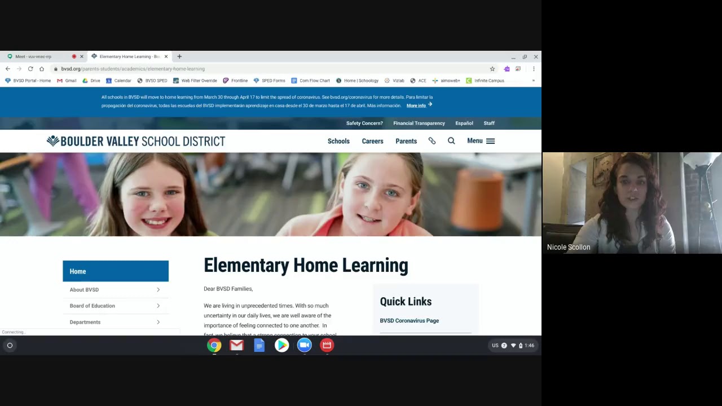Open Chrome from the shelf
The image size is (722, 406).
pos(214,345)
